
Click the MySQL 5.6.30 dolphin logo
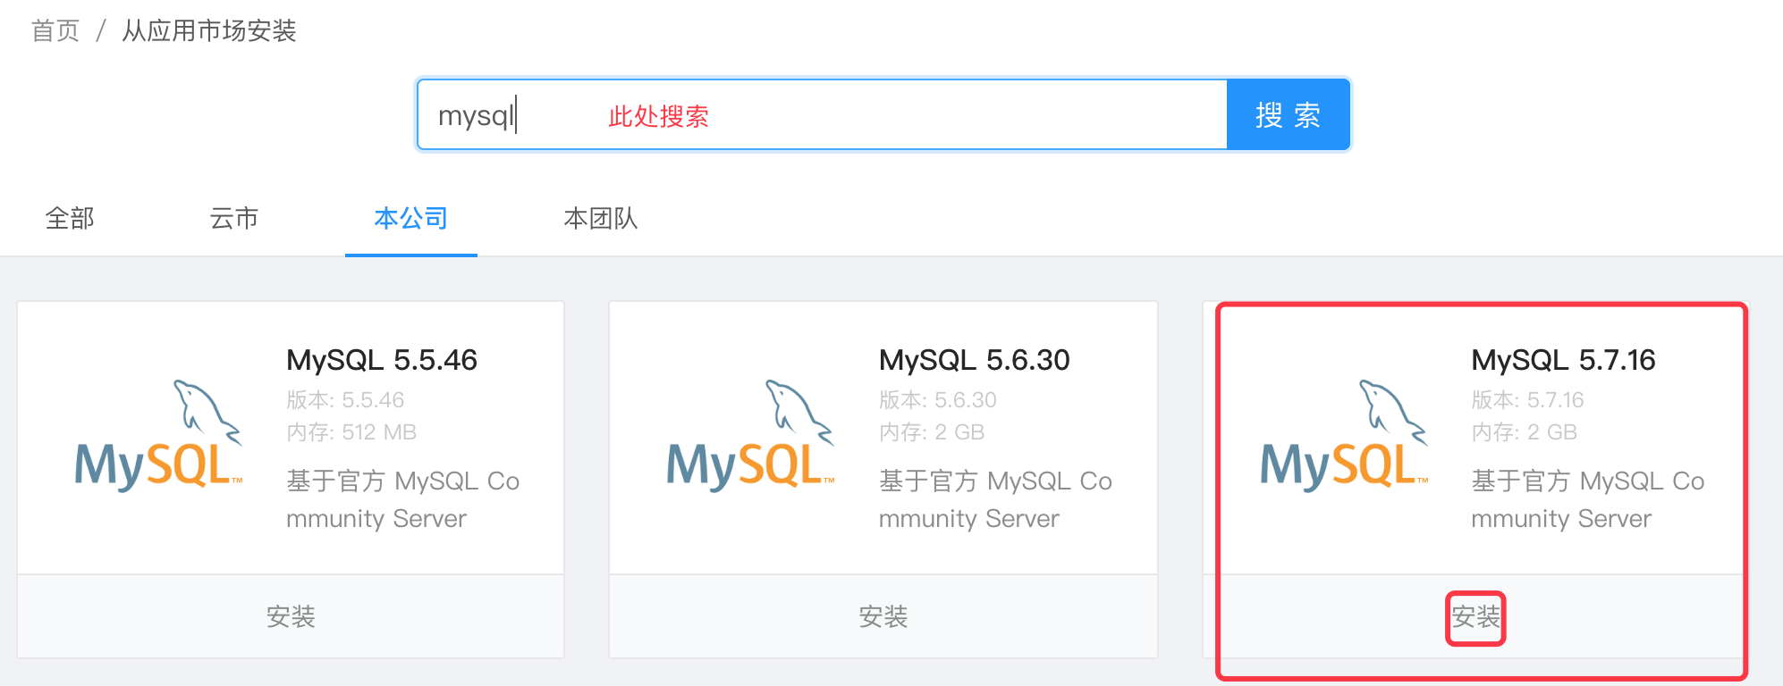coord(751,435)
